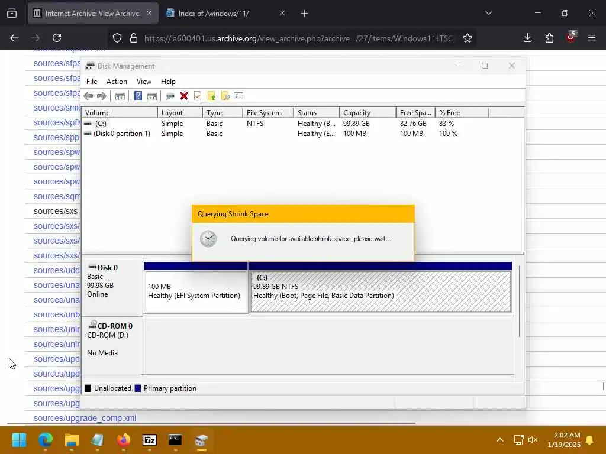Open the Help menu in Disk Management
This screenshot has height=454, width=606.
coord(168,82)
